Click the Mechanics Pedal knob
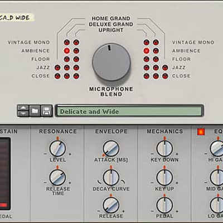This screenshot has width=223, height=223. pos(164,205)
